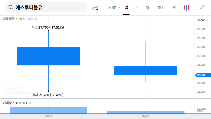Remove the 이동평균 moving average indicator
Viewport: 211px width, 119px height.
pos(36,19)
